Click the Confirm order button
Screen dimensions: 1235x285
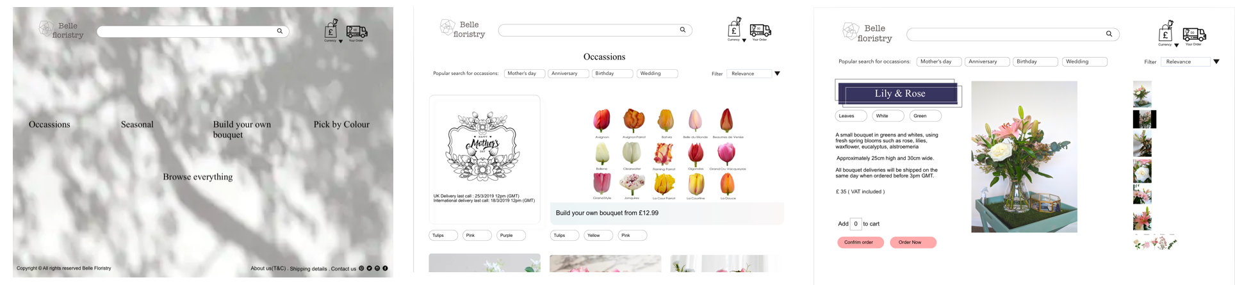[x=860, y=242]
